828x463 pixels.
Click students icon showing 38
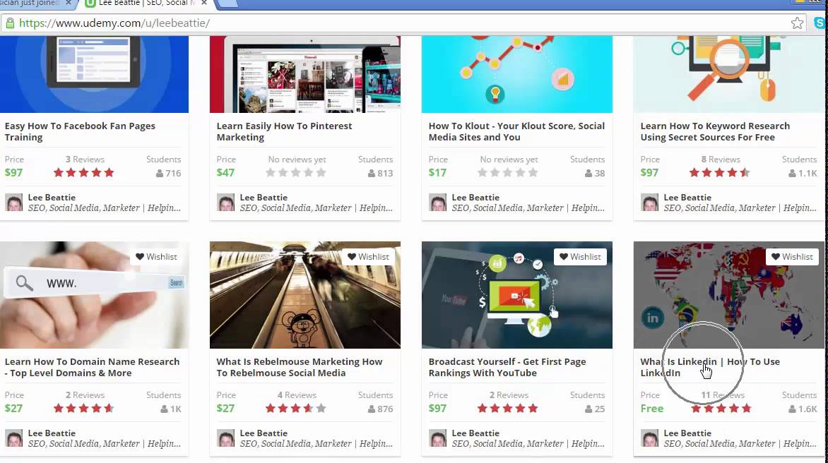[x=589, y=173]
